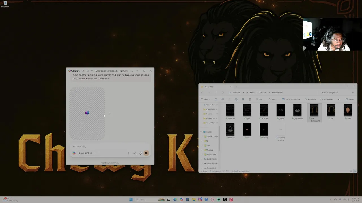Click the microphone icon in Copilot
Viewport: 362px width, 203px height.
click(140, 153)
